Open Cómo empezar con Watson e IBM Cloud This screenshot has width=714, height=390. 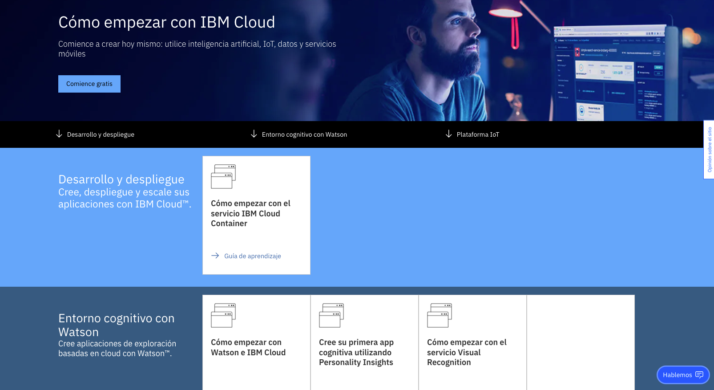[x=248, y=347]
